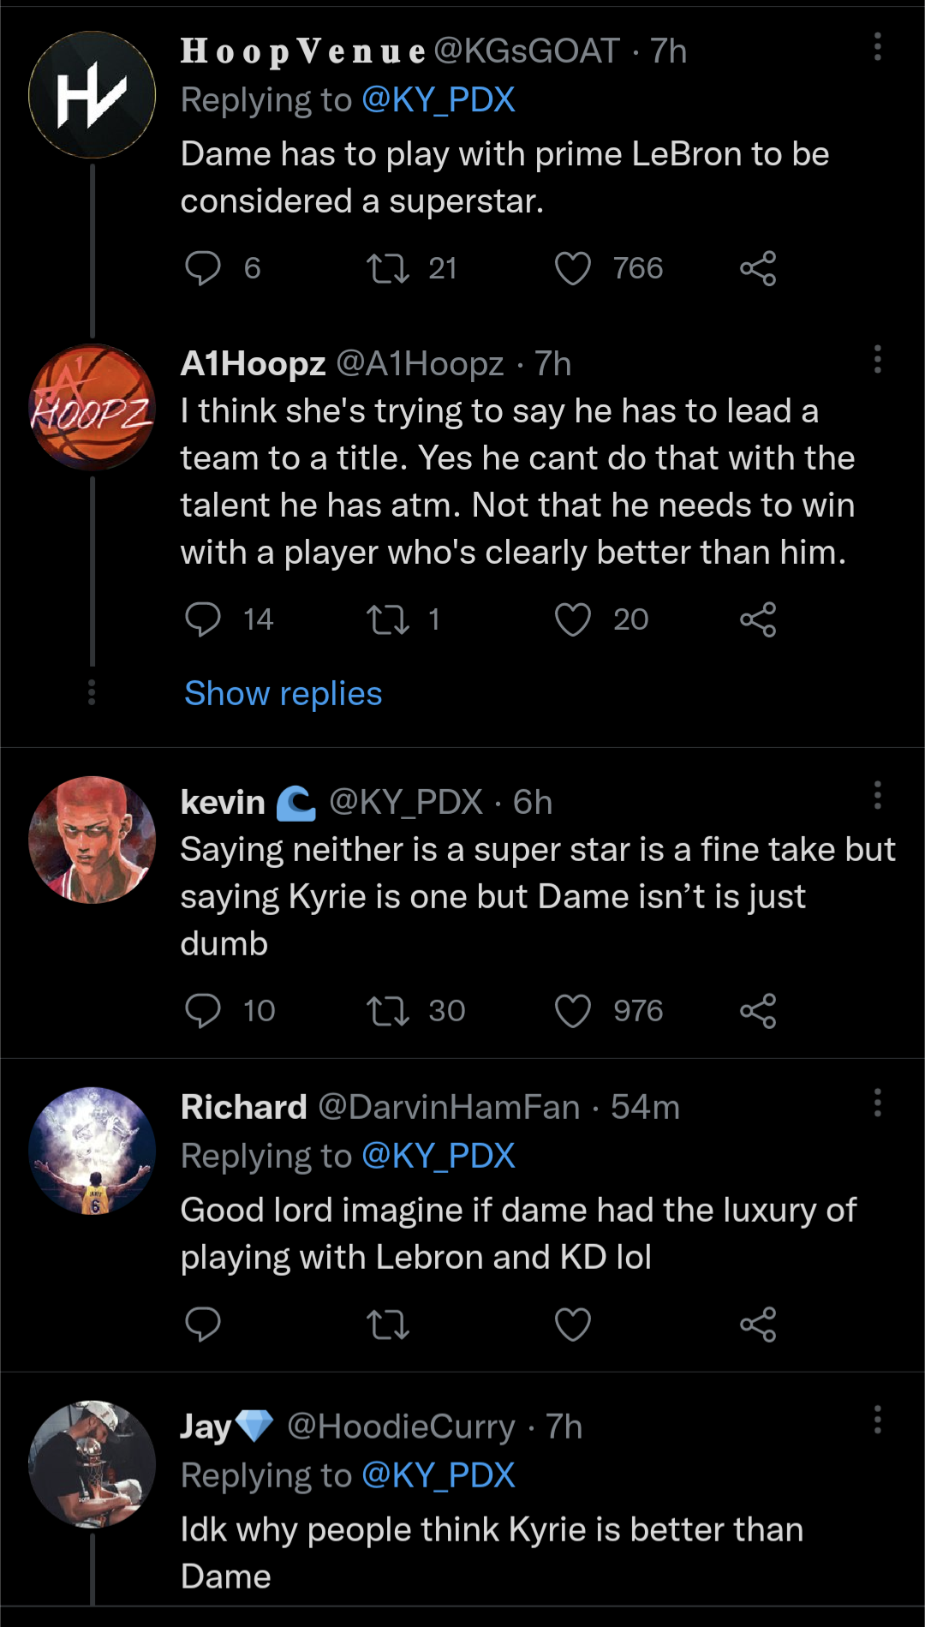Like kevin's tweet with 976 likes

coord(572,1011)
